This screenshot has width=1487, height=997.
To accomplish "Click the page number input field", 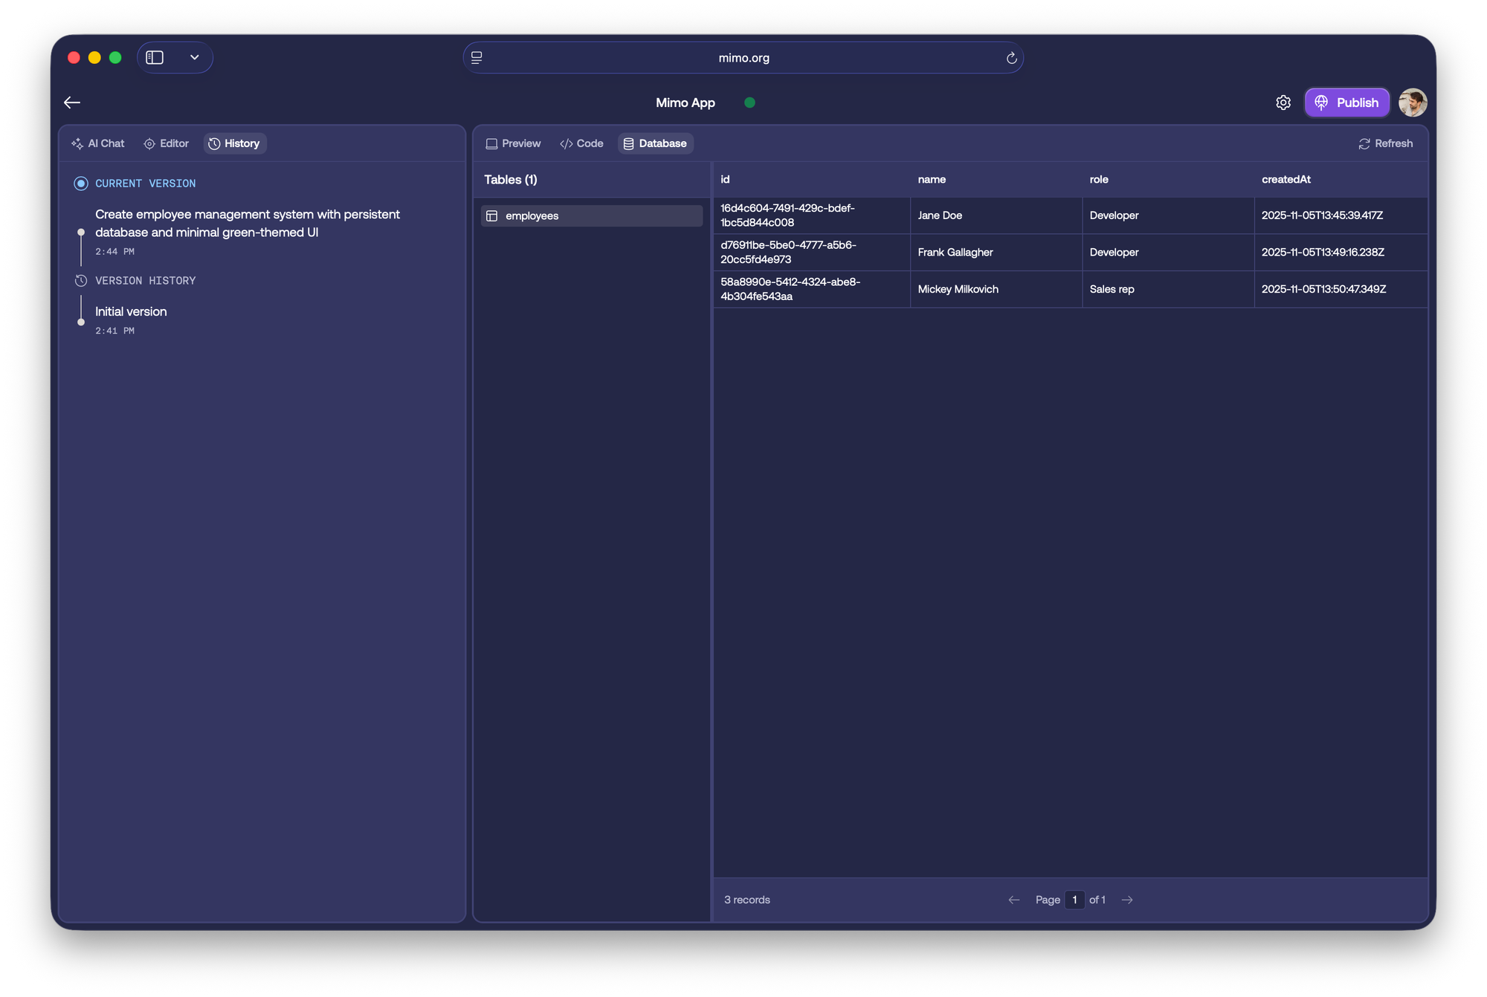I will coord(1074,900).
